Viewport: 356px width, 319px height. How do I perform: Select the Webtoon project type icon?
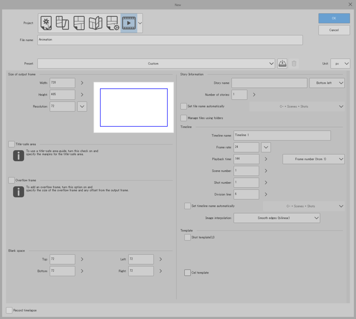click(62, 23)
